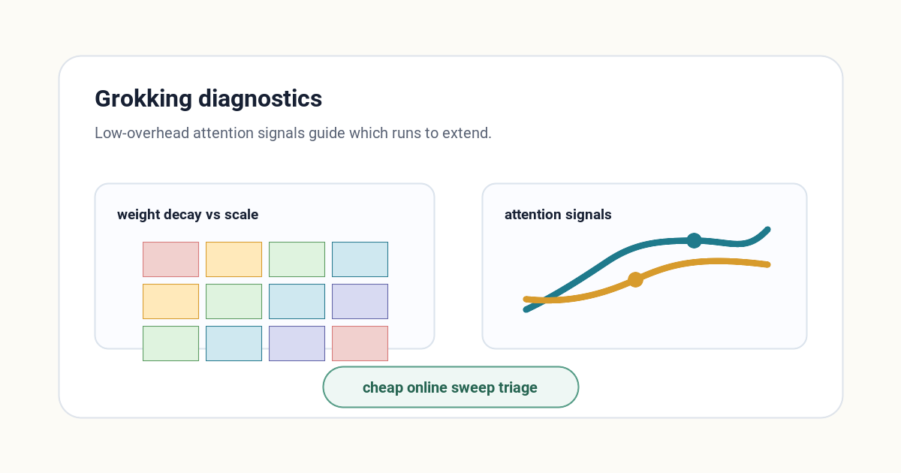Image resolution: width=901 pixels, height=473 pixels.
Task: Click the 'attention signals' panel title
Action: pyautogui.click(x=558, y=215)
